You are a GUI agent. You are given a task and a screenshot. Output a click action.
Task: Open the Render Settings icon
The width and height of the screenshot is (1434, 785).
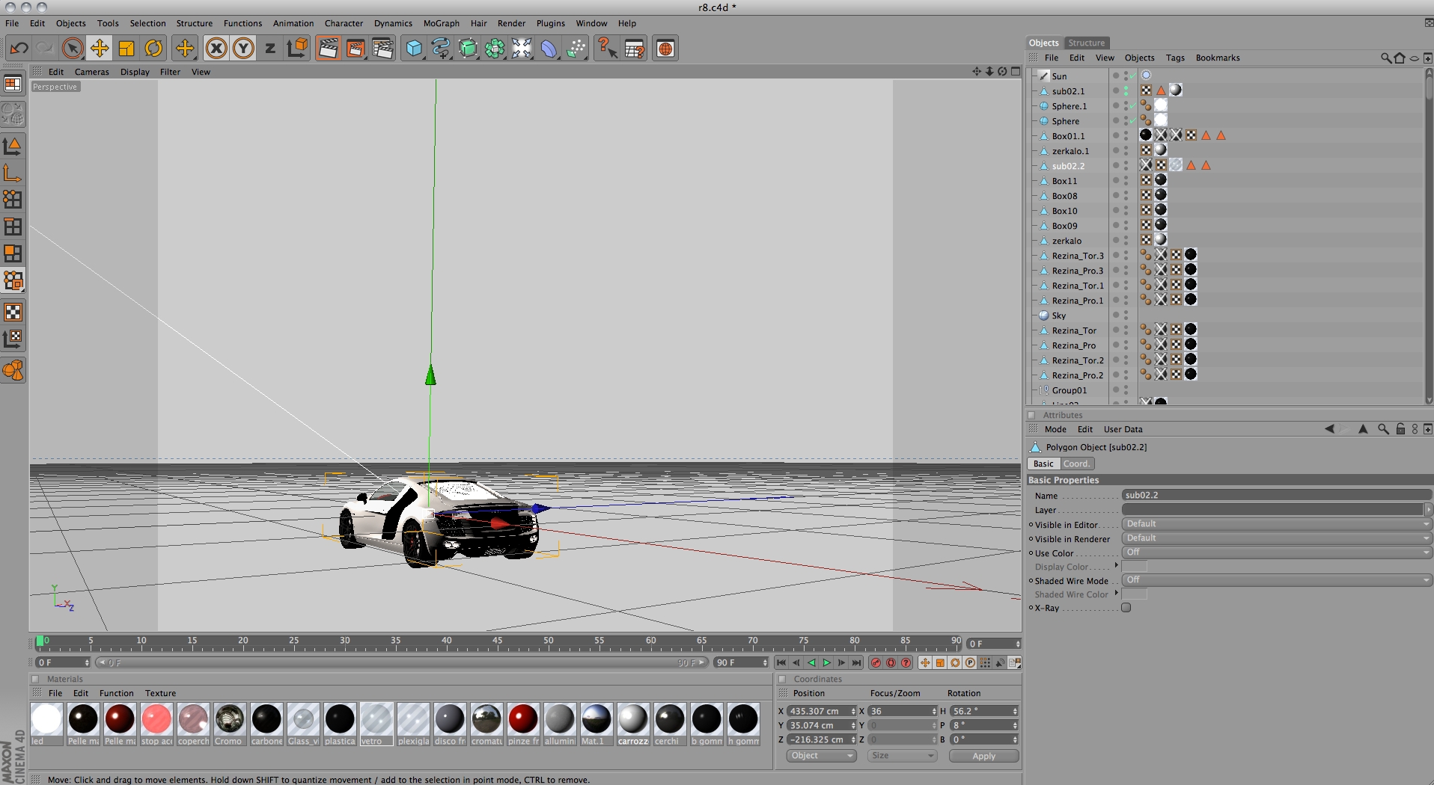click(x=382, y=49)
